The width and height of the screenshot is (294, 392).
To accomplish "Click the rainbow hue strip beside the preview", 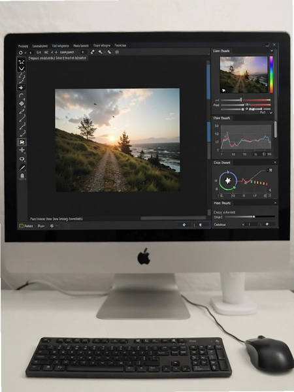I will tap(271, 74).
